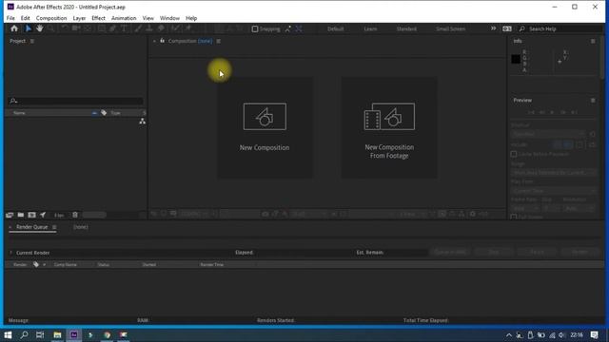Open Interpret Footage at Project panel bottom
The image size is (609, 342).
(x=10, y=215)
